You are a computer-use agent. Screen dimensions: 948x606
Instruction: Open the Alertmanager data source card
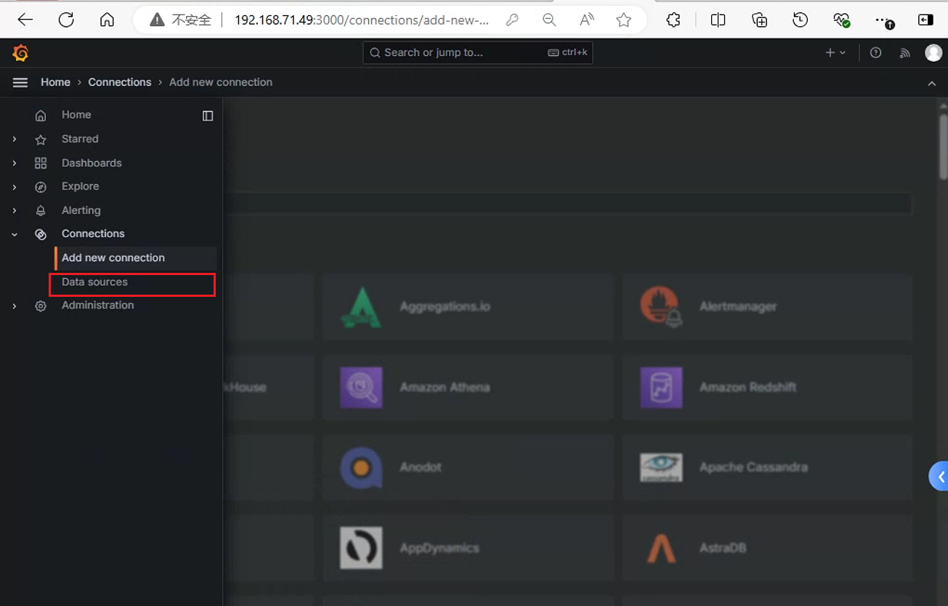coord(767,307)
